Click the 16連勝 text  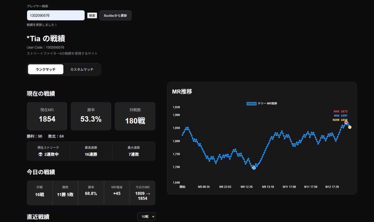(x=91, y=154)
